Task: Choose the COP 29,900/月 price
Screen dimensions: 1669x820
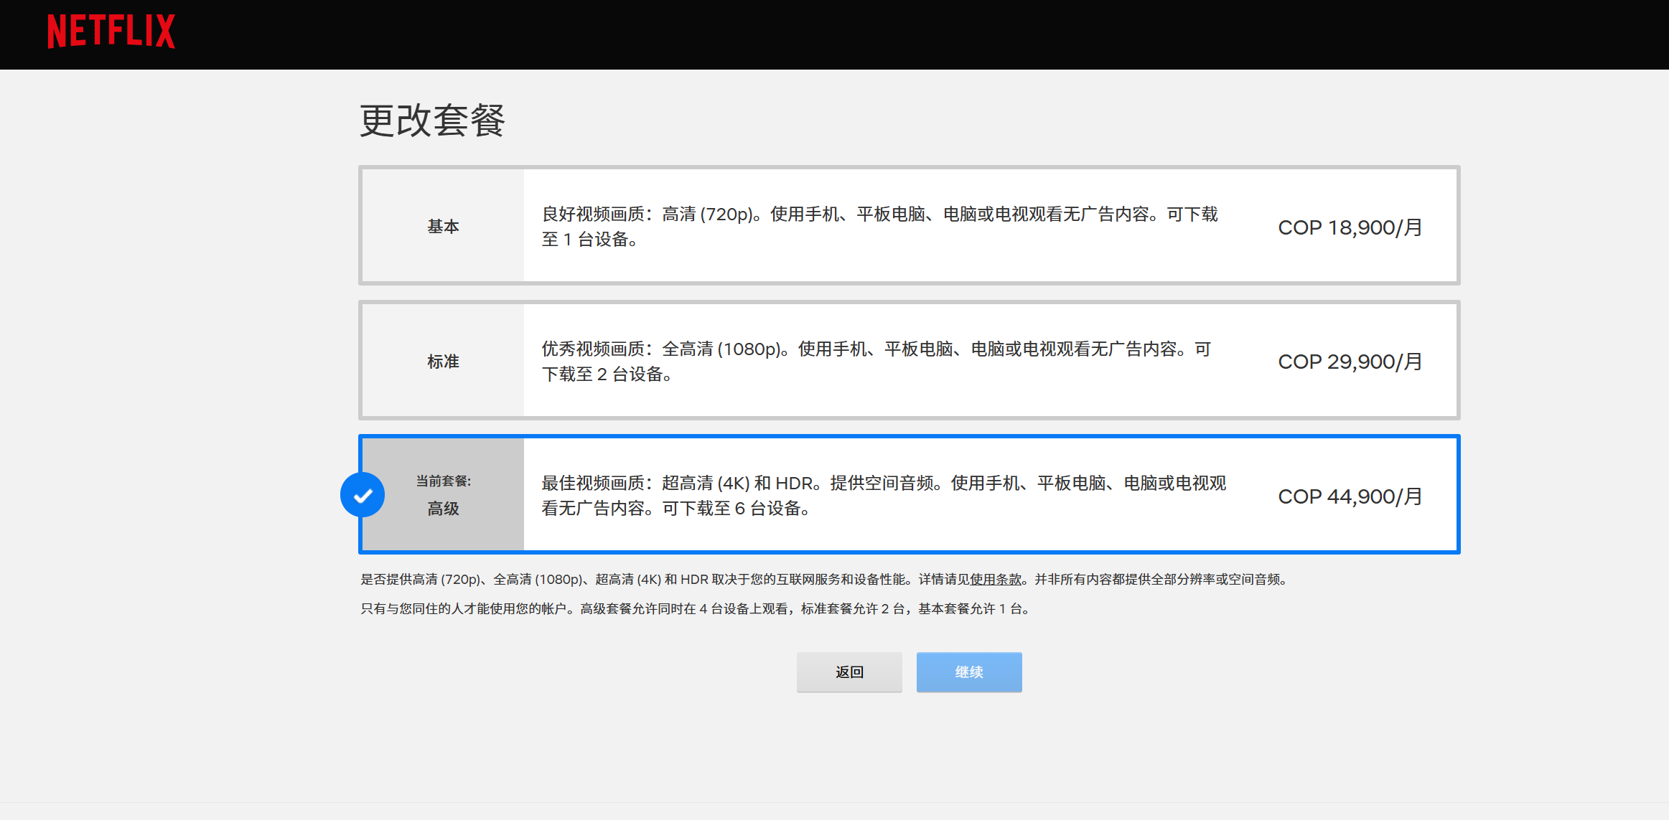Action: [x=1350, y=362]
